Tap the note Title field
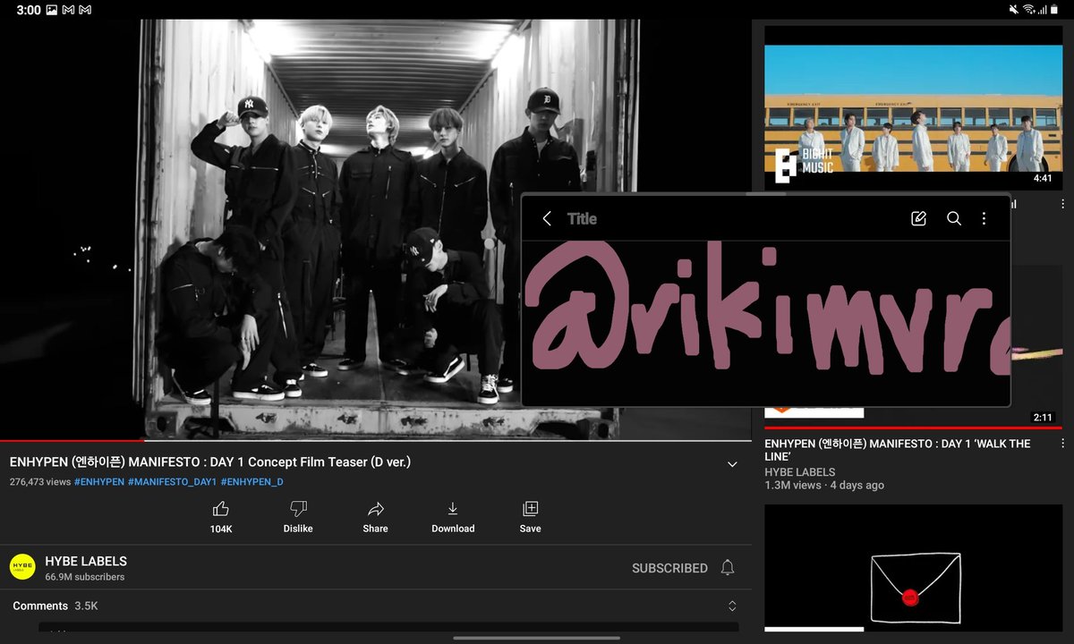Viewport: 1074px width, 644px height. 582,218
